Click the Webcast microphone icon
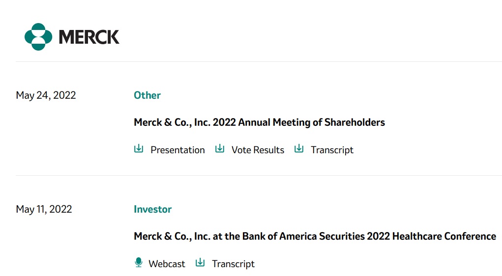Viewport: 502px width, 276px height. tap(139, 263)
